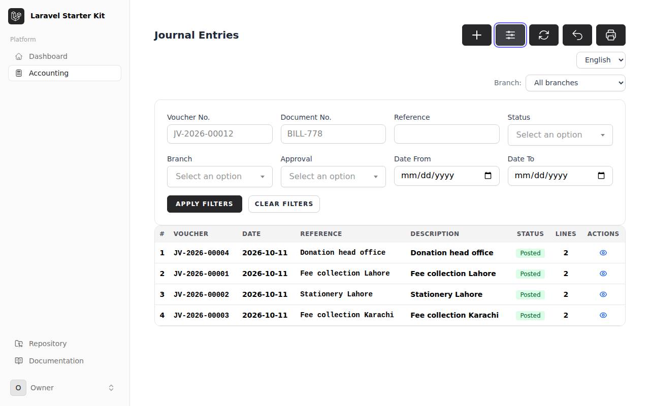
Task: Toggle the filters sliders icon button
Action: tap(510, 35)
